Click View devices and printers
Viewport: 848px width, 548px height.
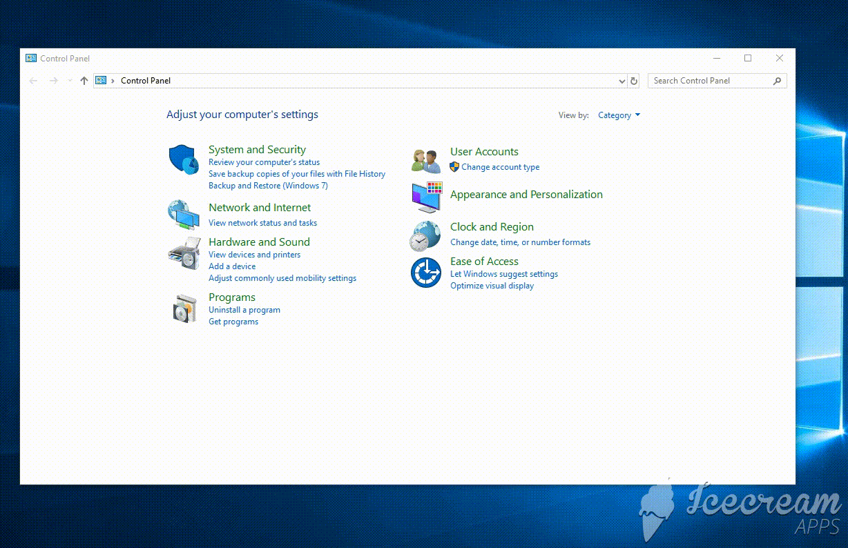tap(254, 255)
